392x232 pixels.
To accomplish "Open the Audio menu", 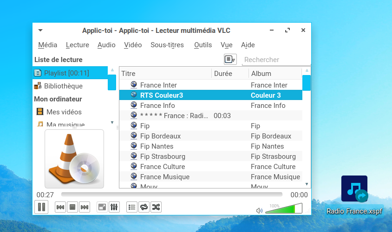I will 106,45.
